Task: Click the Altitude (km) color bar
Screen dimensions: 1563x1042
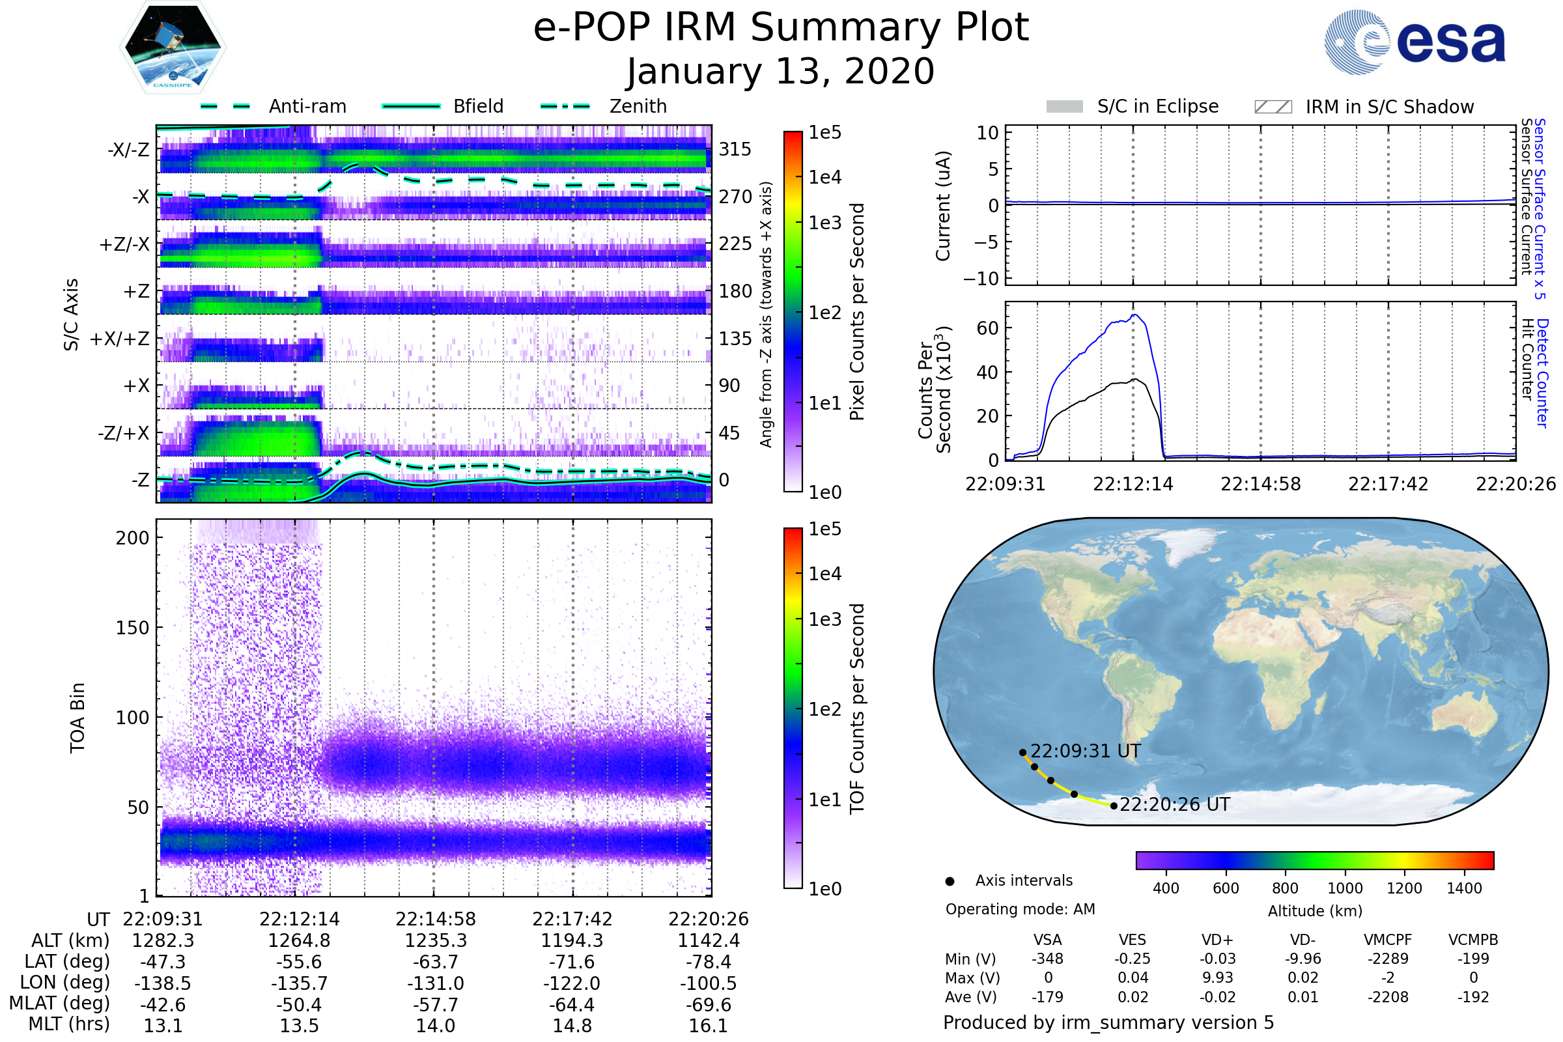Action: tap(1314, 860)
